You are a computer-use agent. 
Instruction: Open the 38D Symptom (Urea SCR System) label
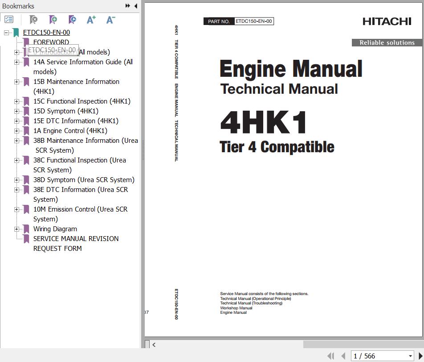coord(84,180)
